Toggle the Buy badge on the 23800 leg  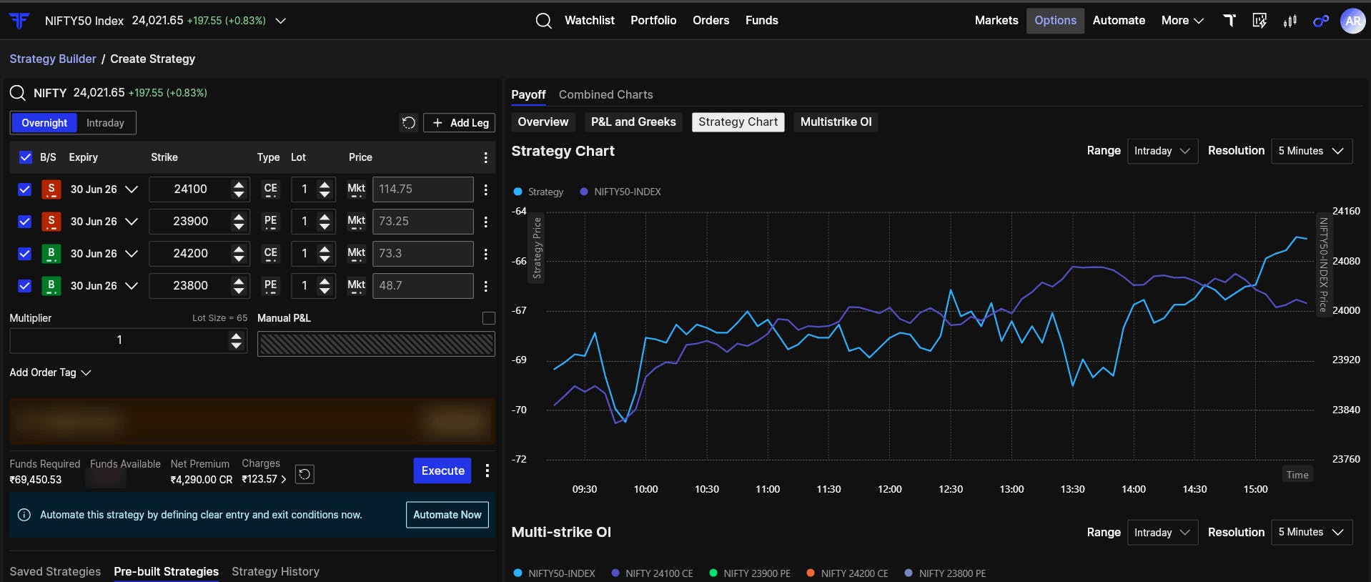click(x=51, y=286)
